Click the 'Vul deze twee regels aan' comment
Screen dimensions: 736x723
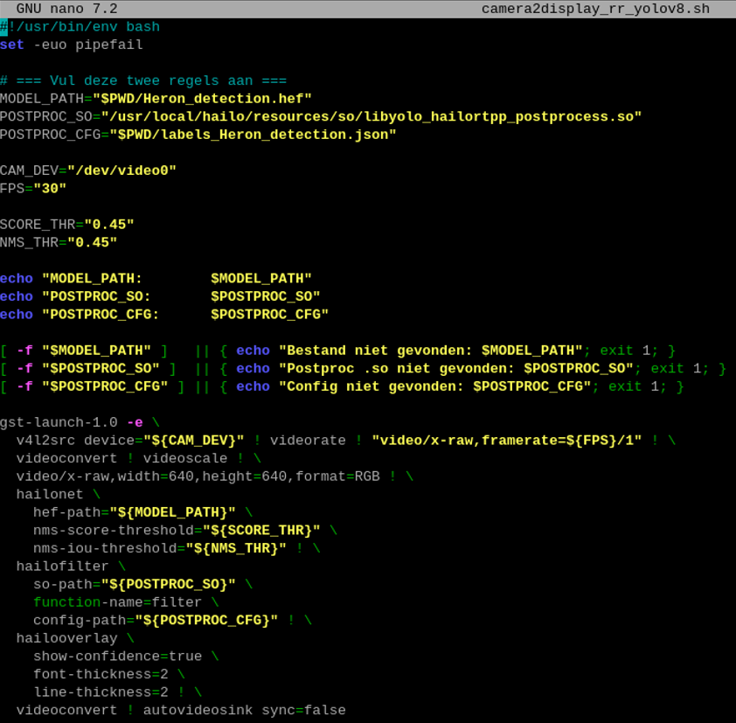pyautogui.click(x=143, y=80)
